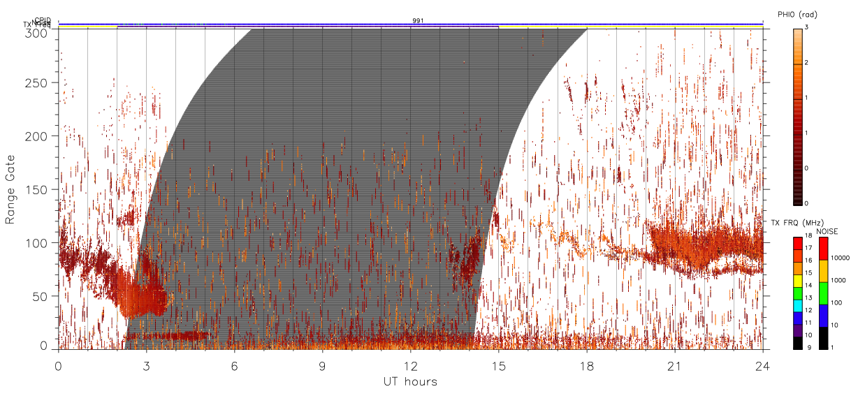858x396 pixels.
Task: Select the blue 11 MHz TX FRQ swatch
Action: pyautogui.click(x=798, y=318)
